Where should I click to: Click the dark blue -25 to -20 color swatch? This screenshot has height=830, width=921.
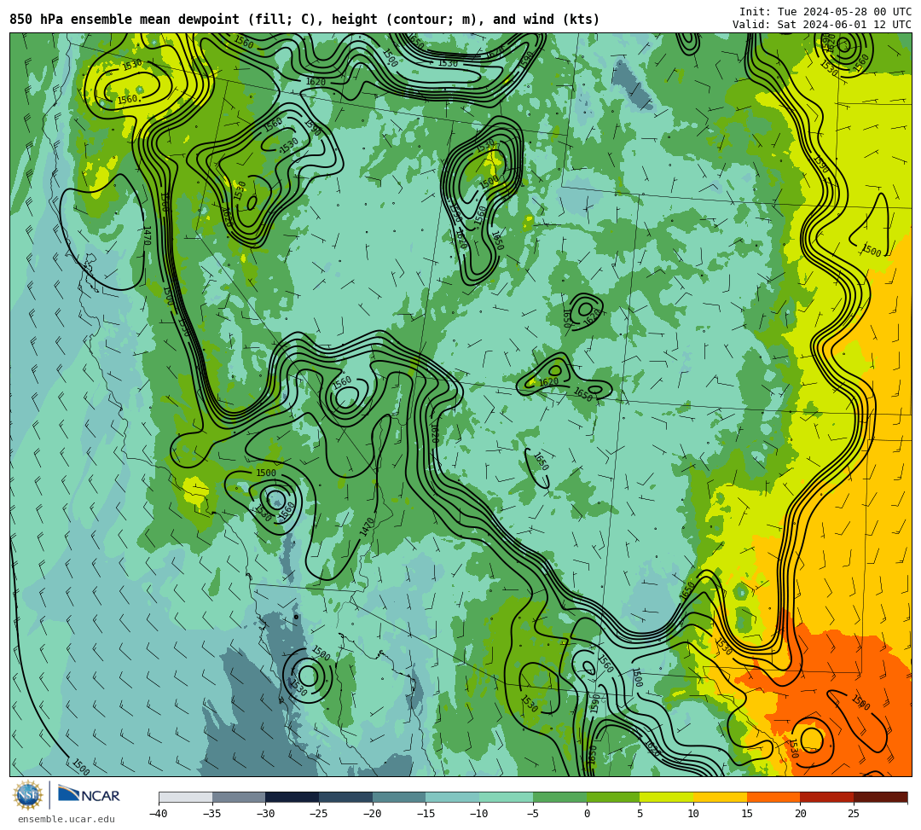[346, 797]
